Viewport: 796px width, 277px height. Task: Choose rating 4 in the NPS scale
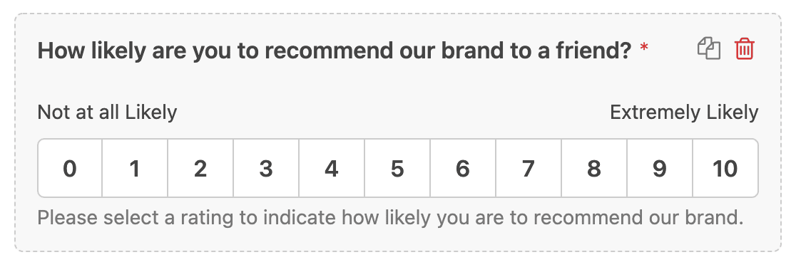tap(332, 168)
